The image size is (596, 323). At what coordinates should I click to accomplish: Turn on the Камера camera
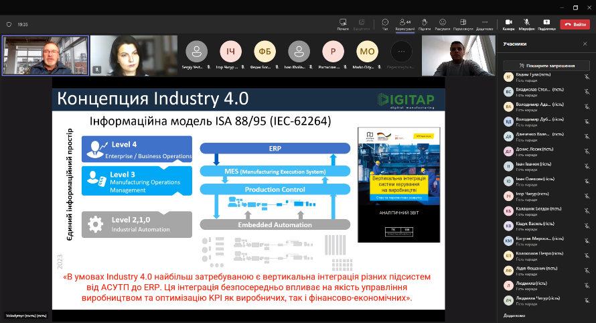(x=508, y=23)
